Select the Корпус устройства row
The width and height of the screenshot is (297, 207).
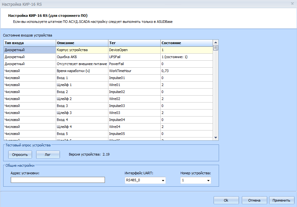tap(82, 50)
